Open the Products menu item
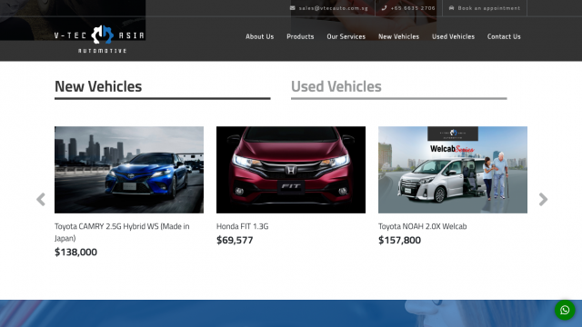This screenshot has width=582, height=327. (300, 36)
